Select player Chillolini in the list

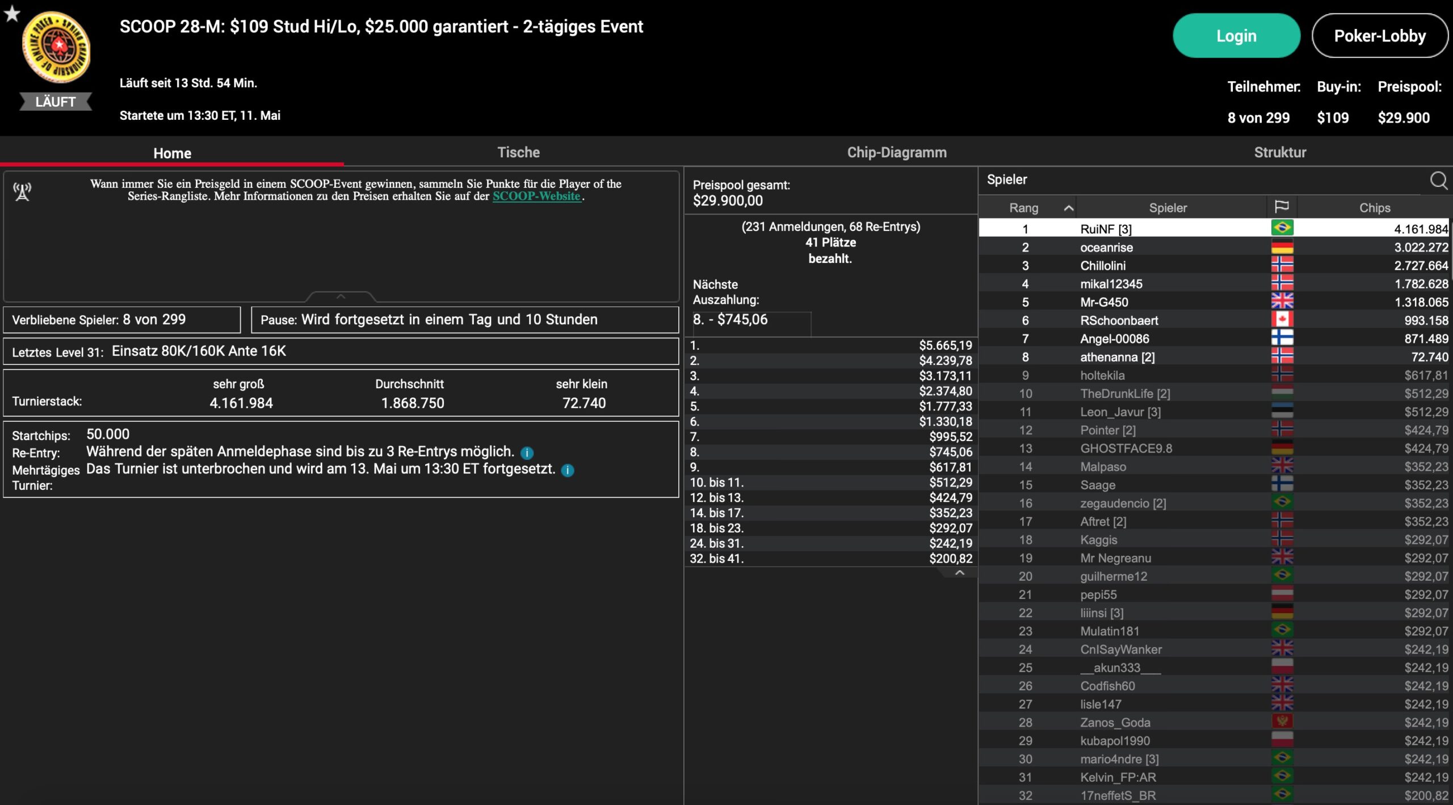[x=1102, y=266]
